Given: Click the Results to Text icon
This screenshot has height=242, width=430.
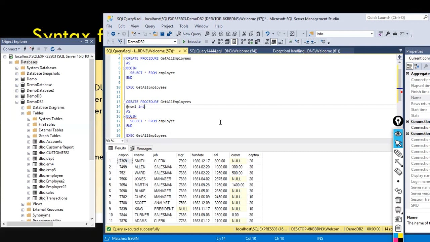Looking at the screenshot, I should tap(267, 42).
